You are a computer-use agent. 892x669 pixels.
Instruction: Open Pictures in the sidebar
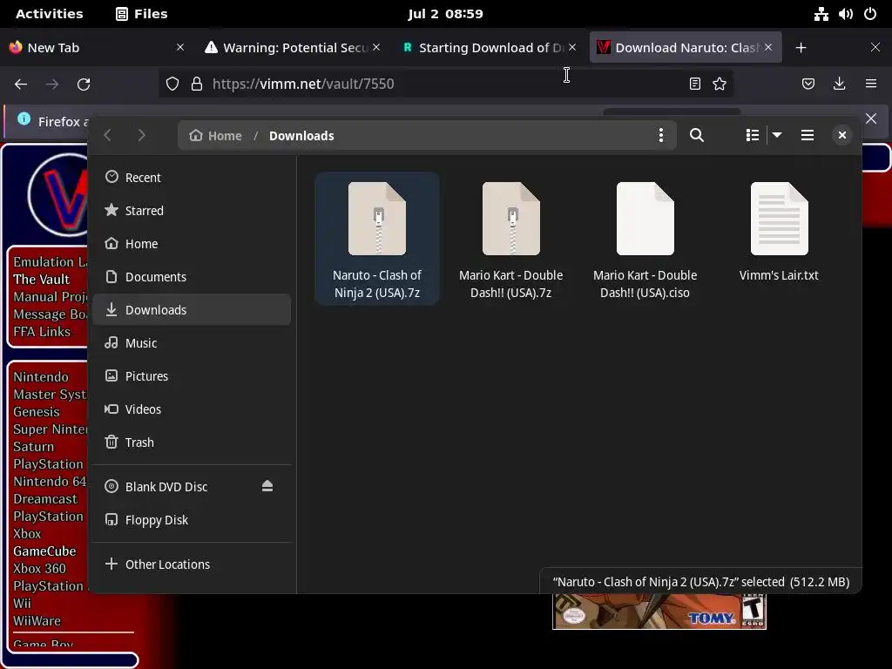(x=192, y=375)
